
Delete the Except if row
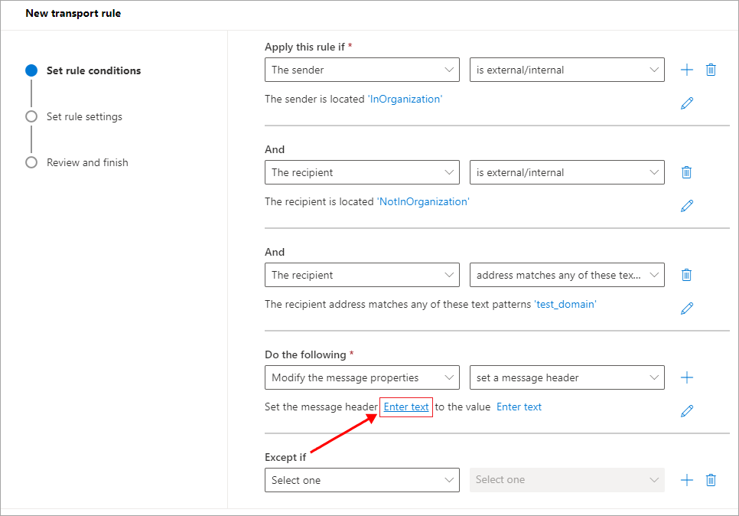coord(711,480)
